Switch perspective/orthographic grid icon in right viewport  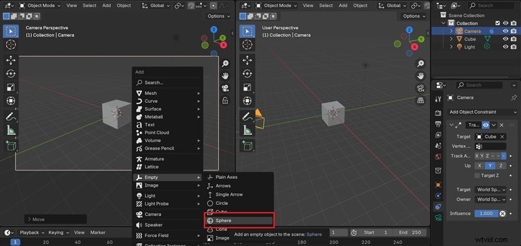(x=421, y=101)
